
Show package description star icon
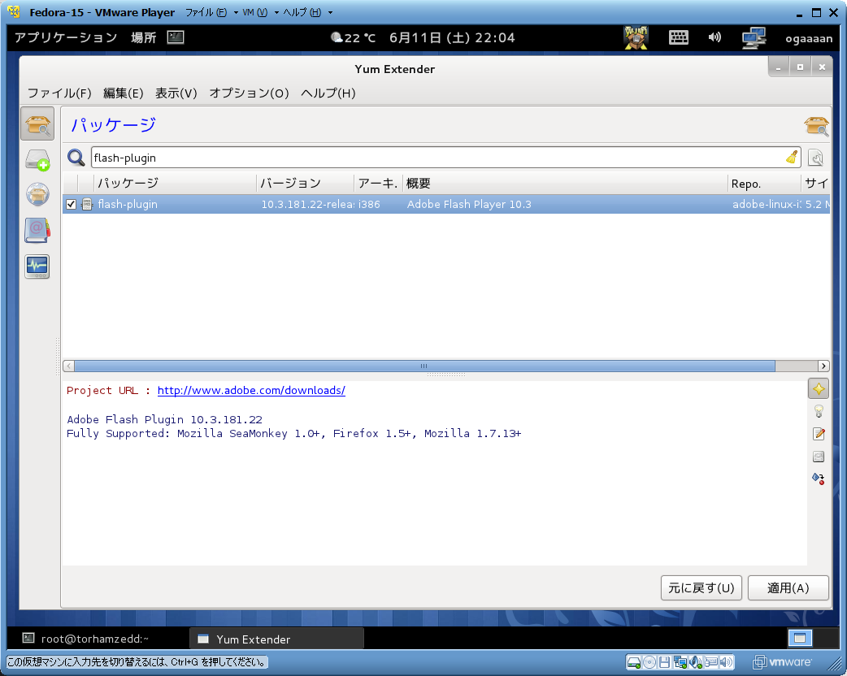click(819, 388)
